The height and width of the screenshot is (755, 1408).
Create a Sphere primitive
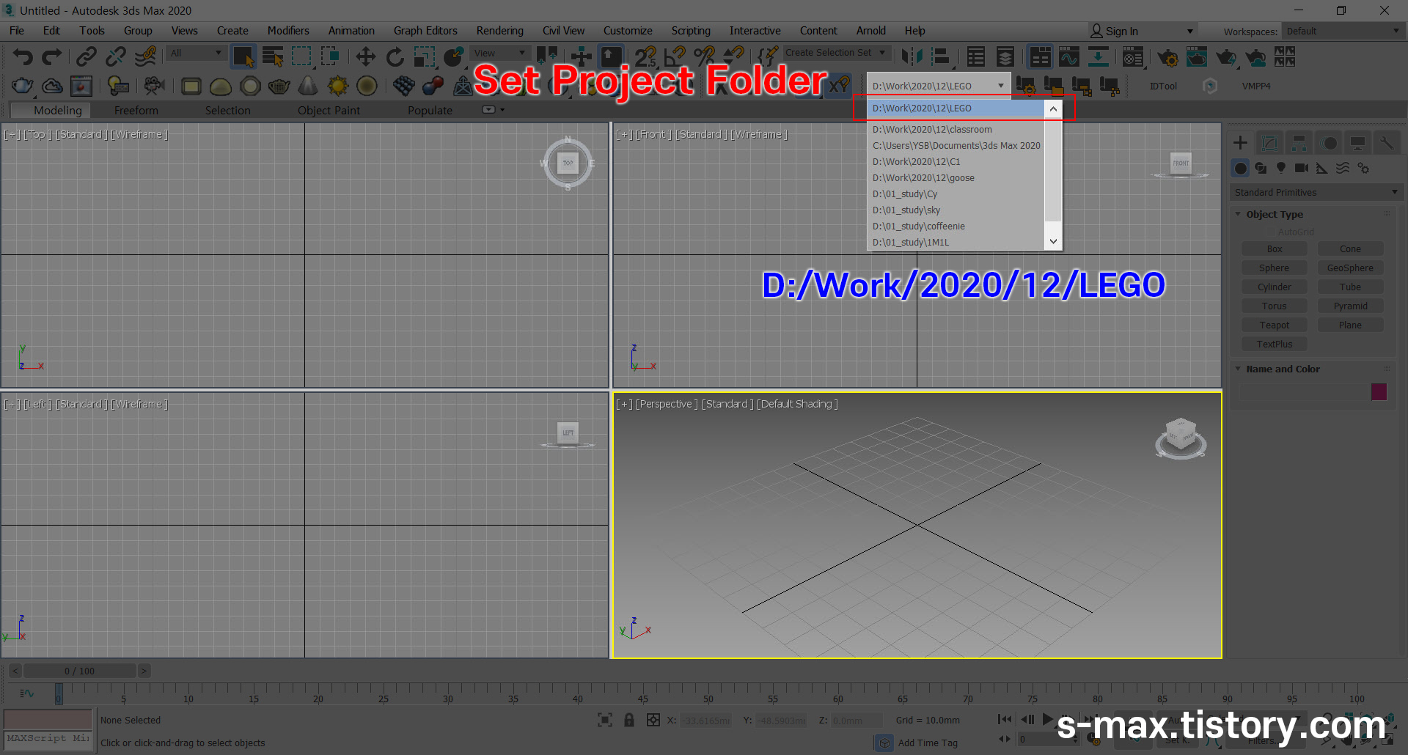(x=1275, y=268)
